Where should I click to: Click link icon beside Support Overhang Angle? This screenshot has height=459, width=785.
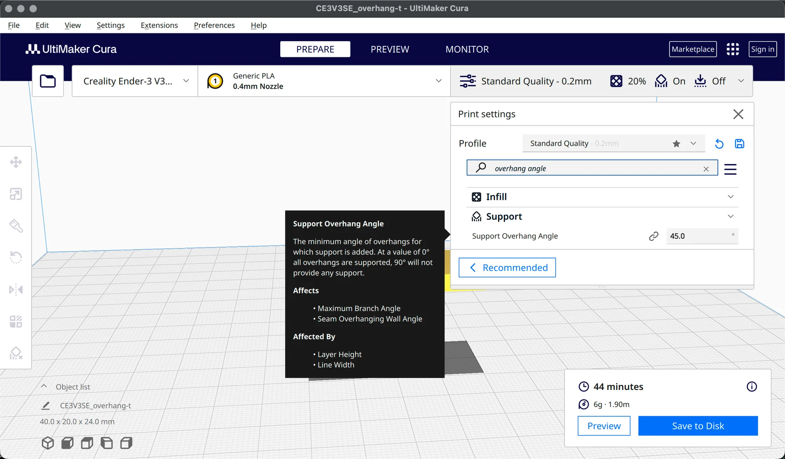(x=654, y=236)
